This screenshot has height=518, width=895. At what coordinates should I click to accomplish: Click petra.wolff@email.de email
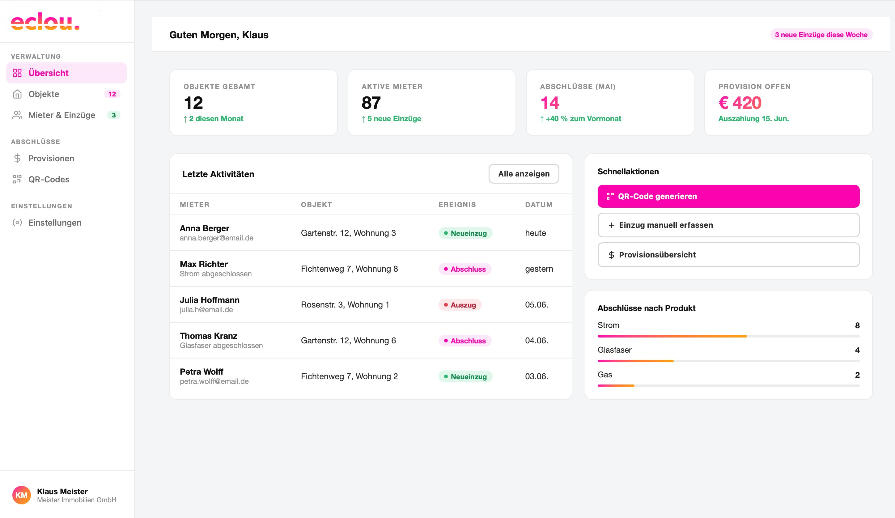[214, 382]
